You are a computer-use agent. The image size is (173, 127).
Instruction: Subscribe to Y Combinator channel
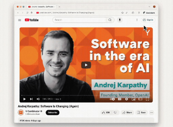pyautogui.click(x=53, y=112)
